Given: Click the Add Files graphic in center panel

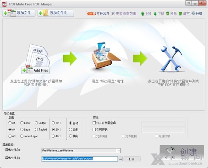Looking at the screenshot, I should pos(36,59).
